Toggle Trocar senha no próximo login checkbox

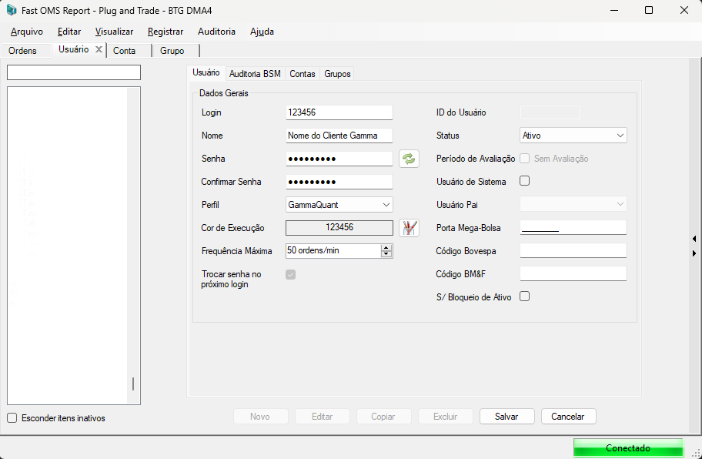pyautogui.click(x=290, y=274)
